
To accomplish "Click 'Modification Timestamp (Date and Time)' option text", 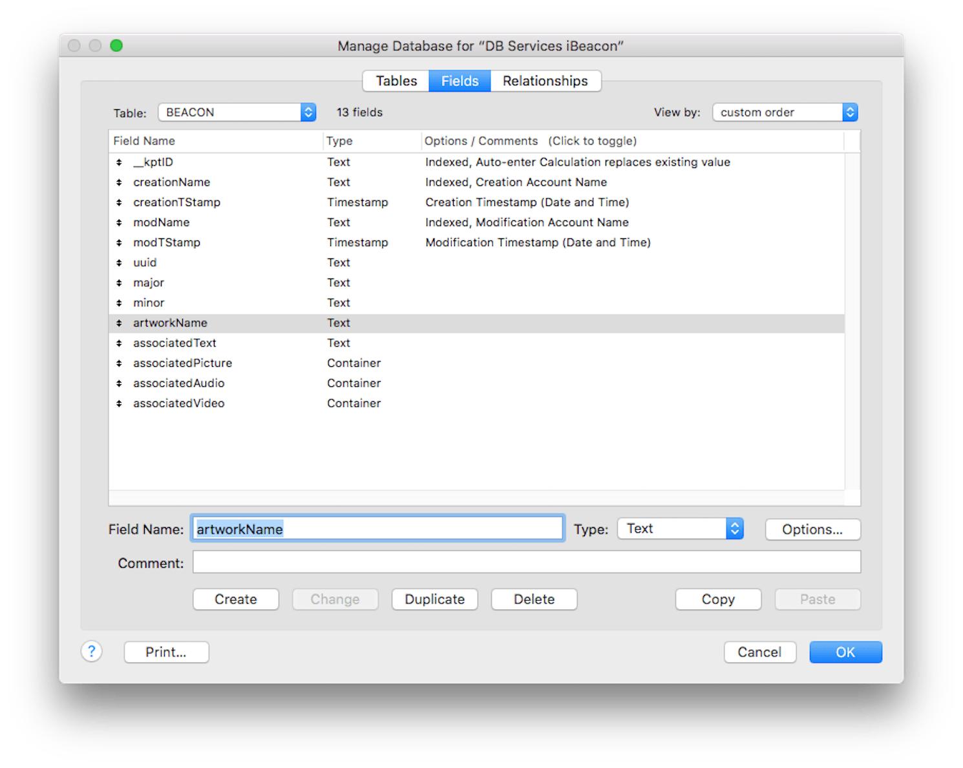I will (x=538, y=243).
